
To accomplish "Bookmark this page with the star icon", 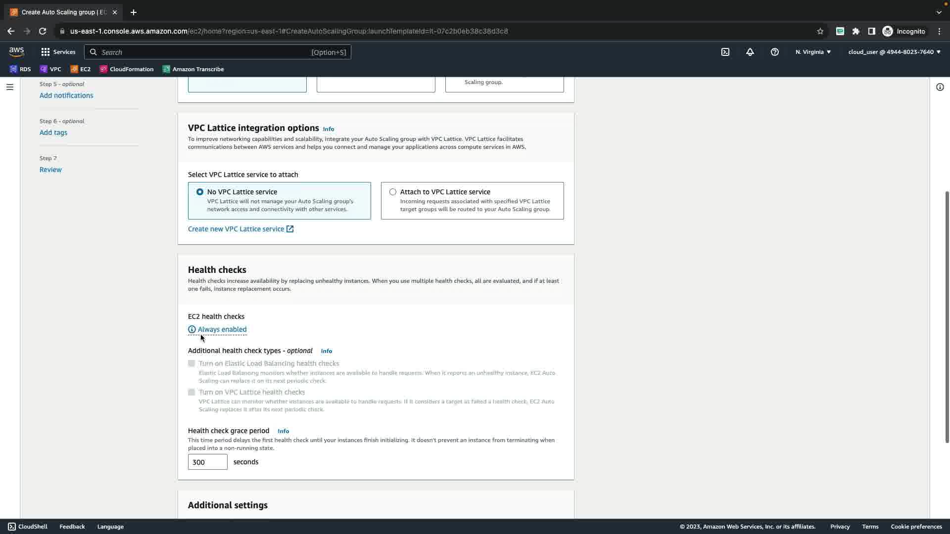I will [x=820, y=31].
